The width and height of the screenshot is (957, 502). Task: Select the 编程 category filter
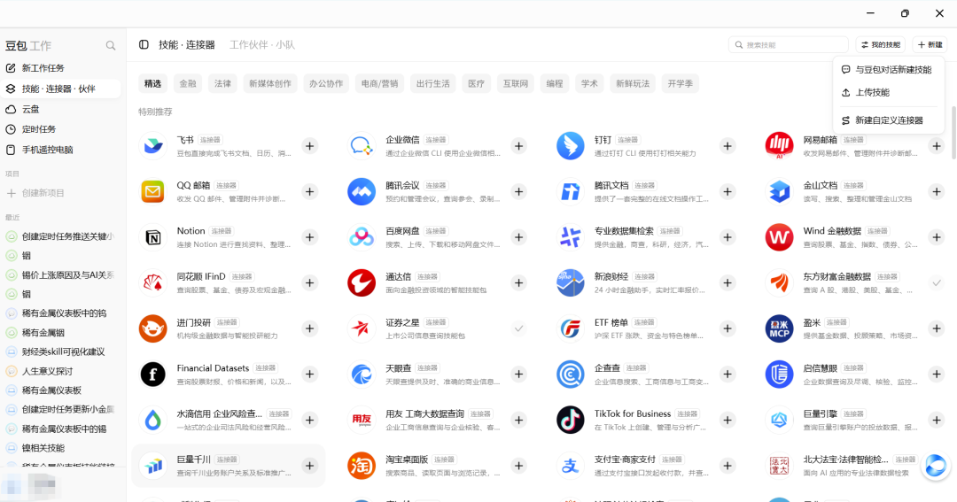555,83
